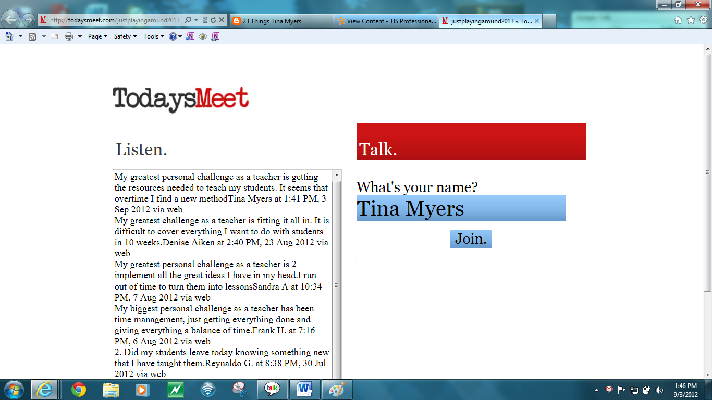Click the Read Mail envelope icon

[x=54, y=36]
